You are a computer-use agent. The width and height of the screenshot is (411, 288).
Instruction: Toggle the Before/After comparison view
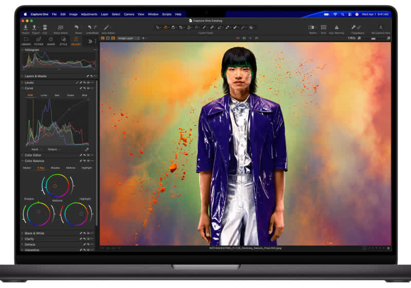[x=312, y=27]
